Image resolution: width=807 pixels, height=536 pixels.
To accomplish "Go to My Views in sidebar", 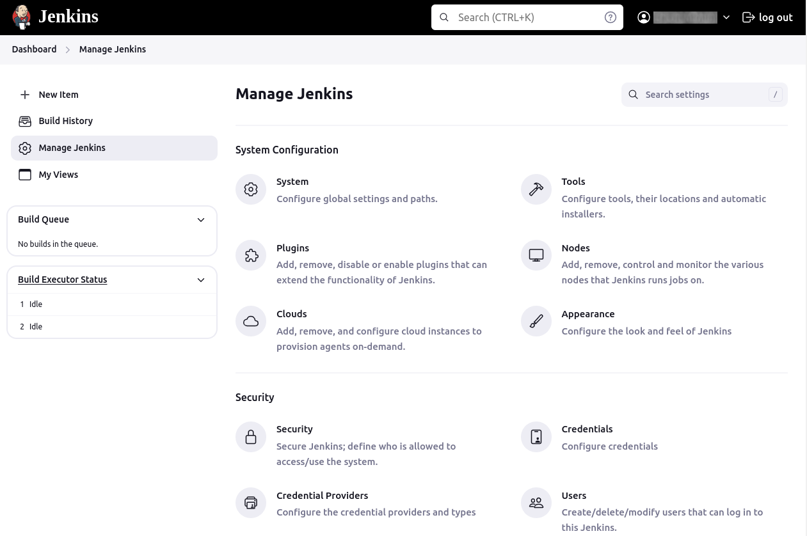I will 58,175.
